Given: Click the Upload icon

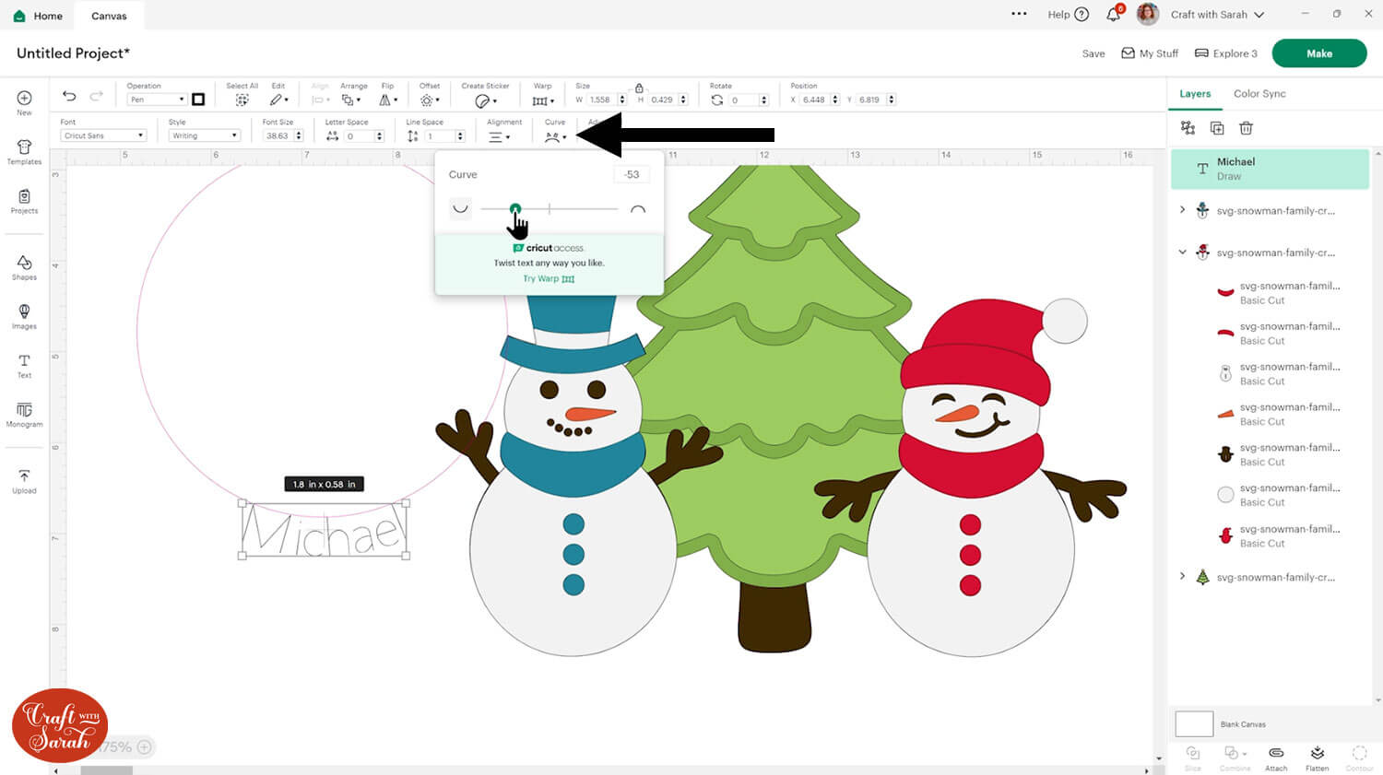Looking at the screenshot, I should tap(24, 481).
